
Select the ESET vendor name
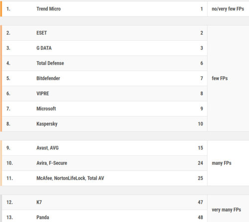pos(41,33)
